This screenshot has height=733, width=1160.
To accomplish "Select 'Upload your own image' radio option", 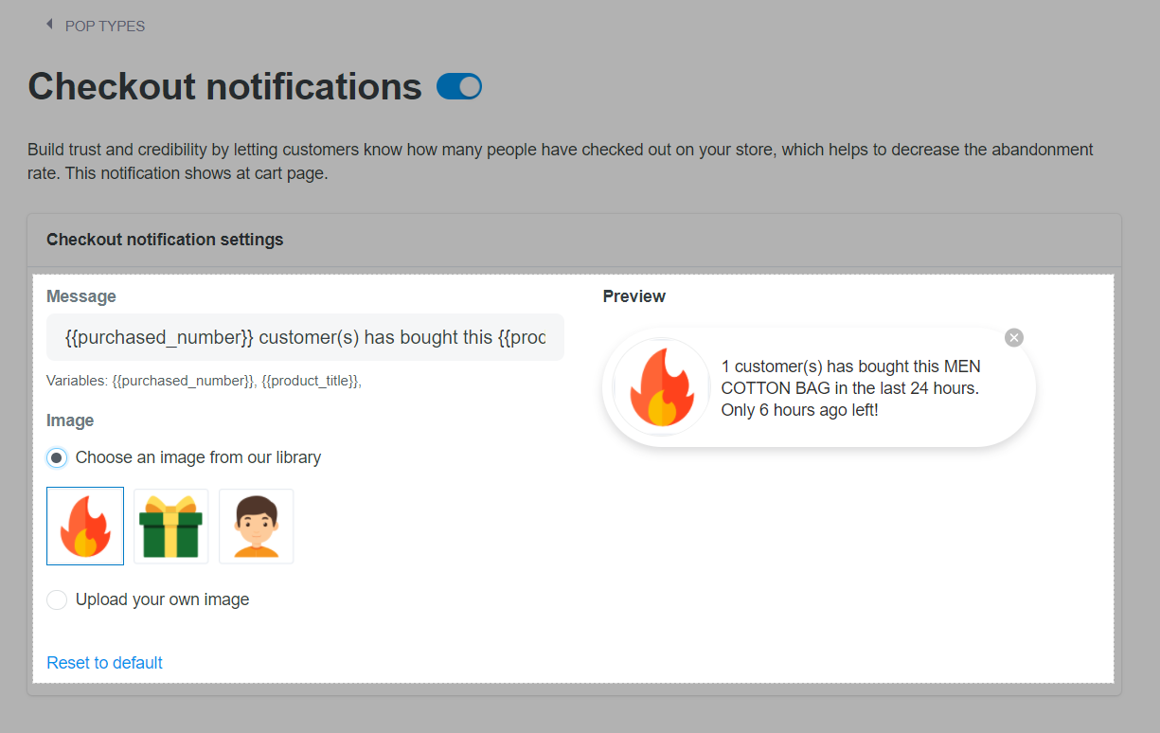I will point(58,600).
